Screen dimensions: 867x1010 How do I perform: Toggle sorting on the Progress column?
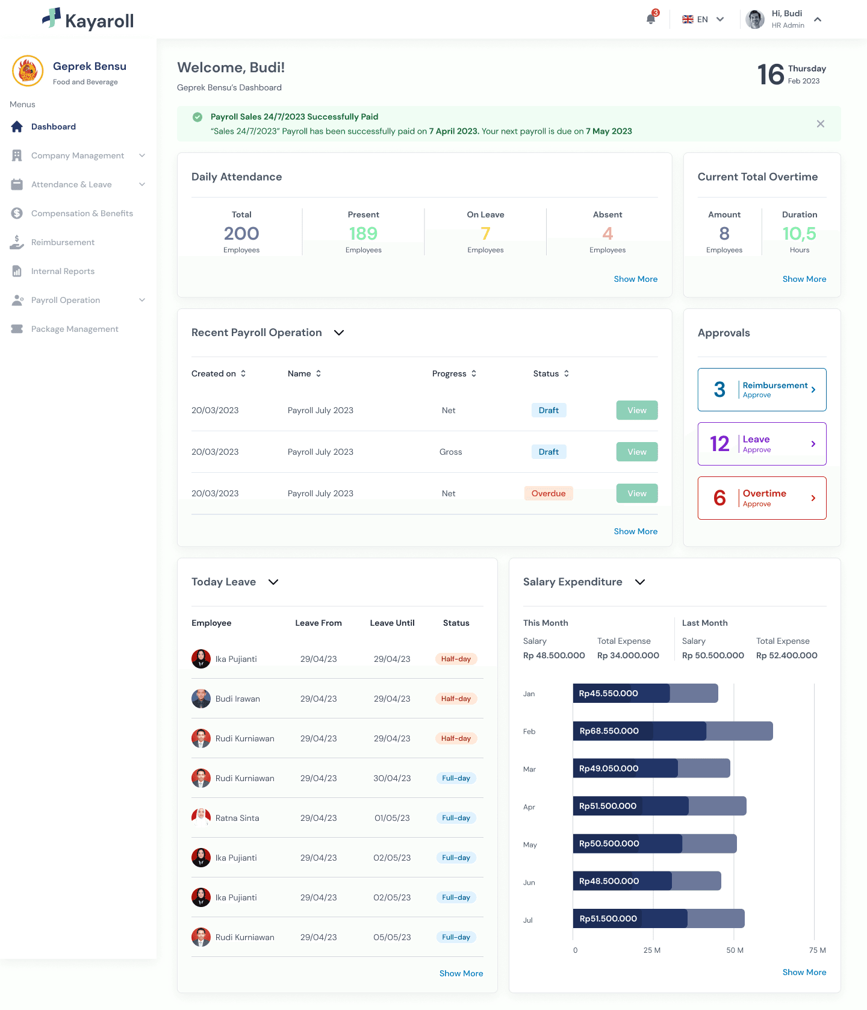[455, 373]
